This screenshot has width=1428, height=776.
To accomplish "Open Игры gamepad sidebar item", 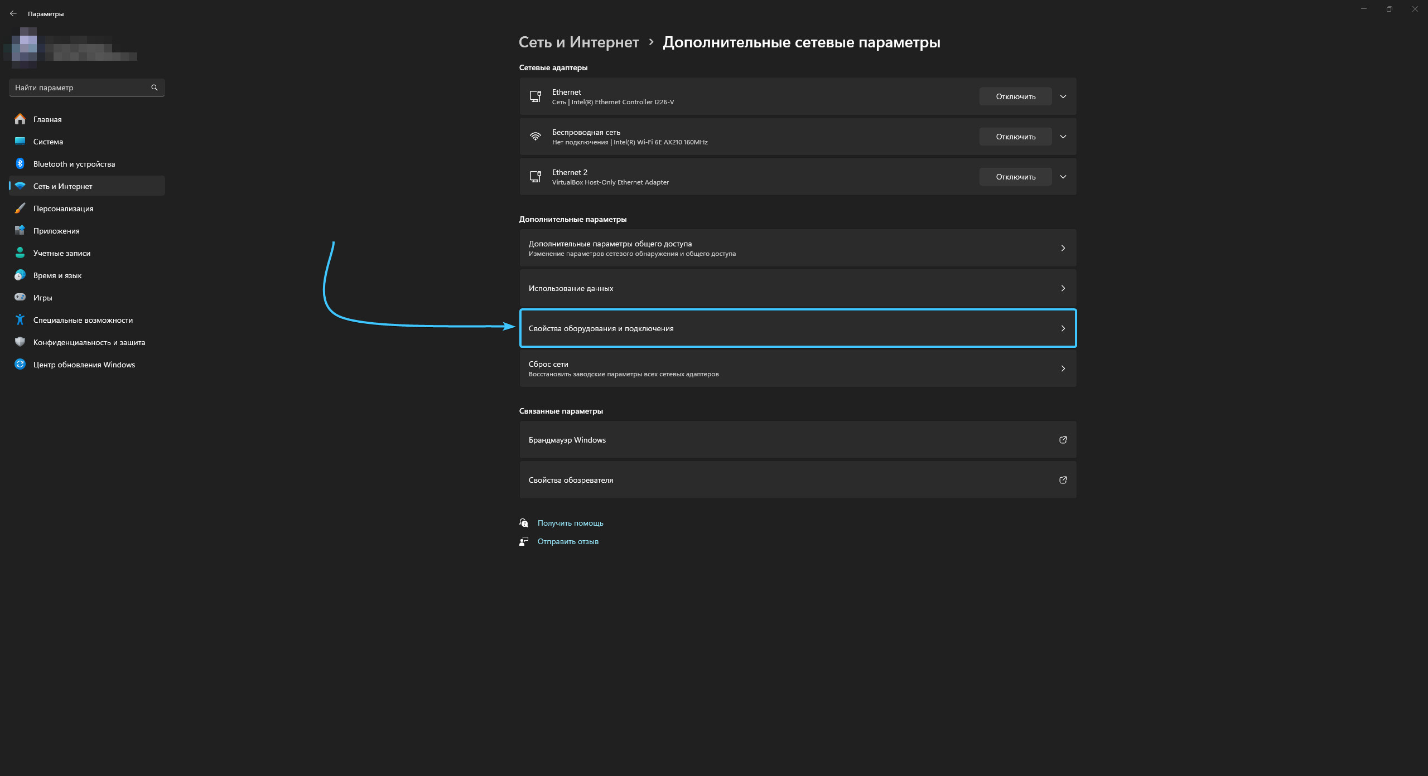I will [42, 298].
